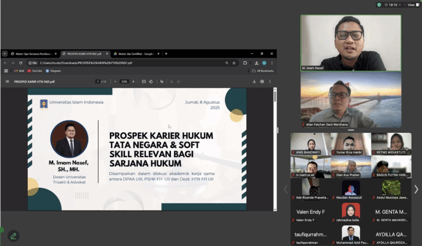Open PDF viewer more actions menu
Image resolution: width=422 pixels, height=246 pixels.
tap(270, 81)
